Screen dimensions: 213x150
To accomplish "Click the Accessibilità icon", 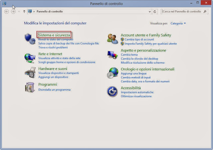I will (112, 91).
